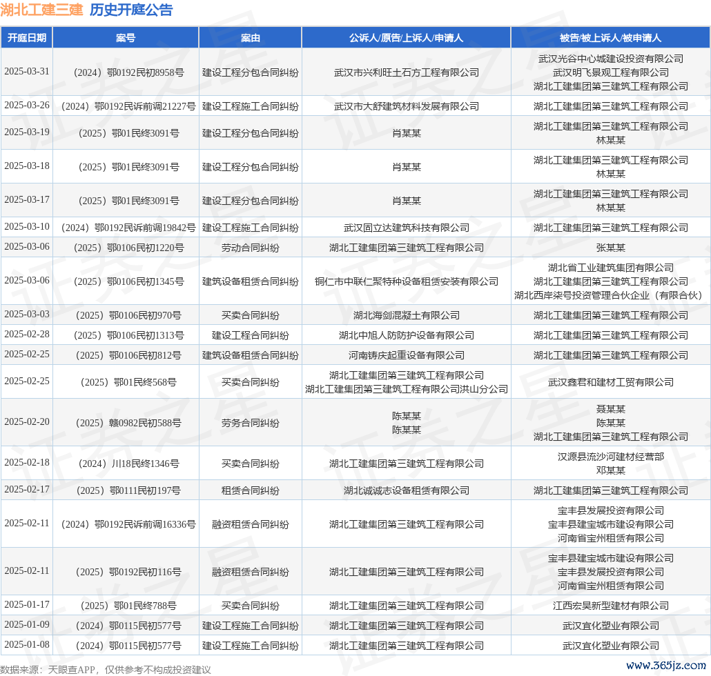Screen dimensions: 711x676
Task: Click the 建设工程合同纠纷 cause cell
Action: coord(251,336)
